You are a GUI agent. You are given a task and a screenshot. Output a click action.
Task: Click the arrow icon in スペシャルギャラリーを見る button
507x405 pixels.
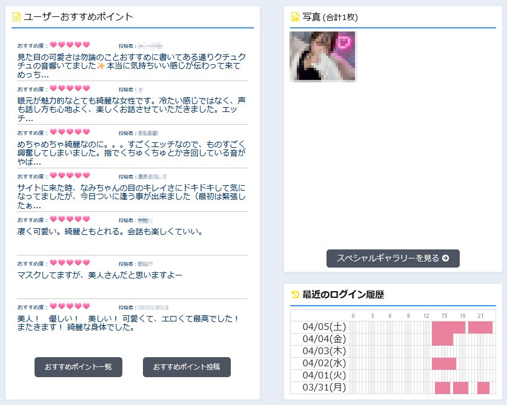point(445,258)
